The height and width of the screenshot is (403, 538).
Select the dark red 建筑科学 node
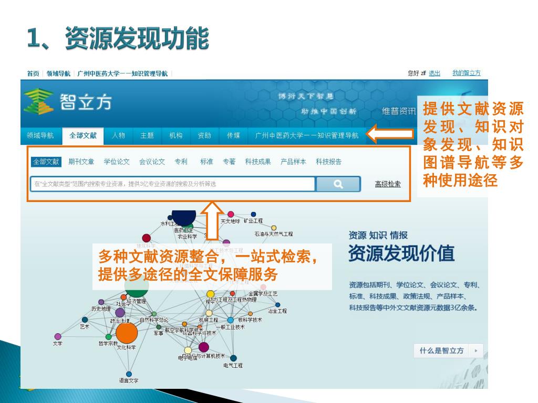coord(146,238)
